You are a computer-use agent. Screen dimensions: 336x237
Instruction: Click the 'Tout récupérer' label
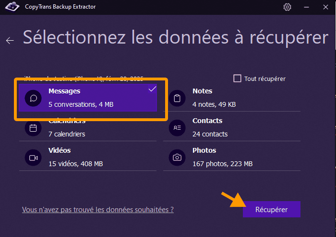(265, 79)
